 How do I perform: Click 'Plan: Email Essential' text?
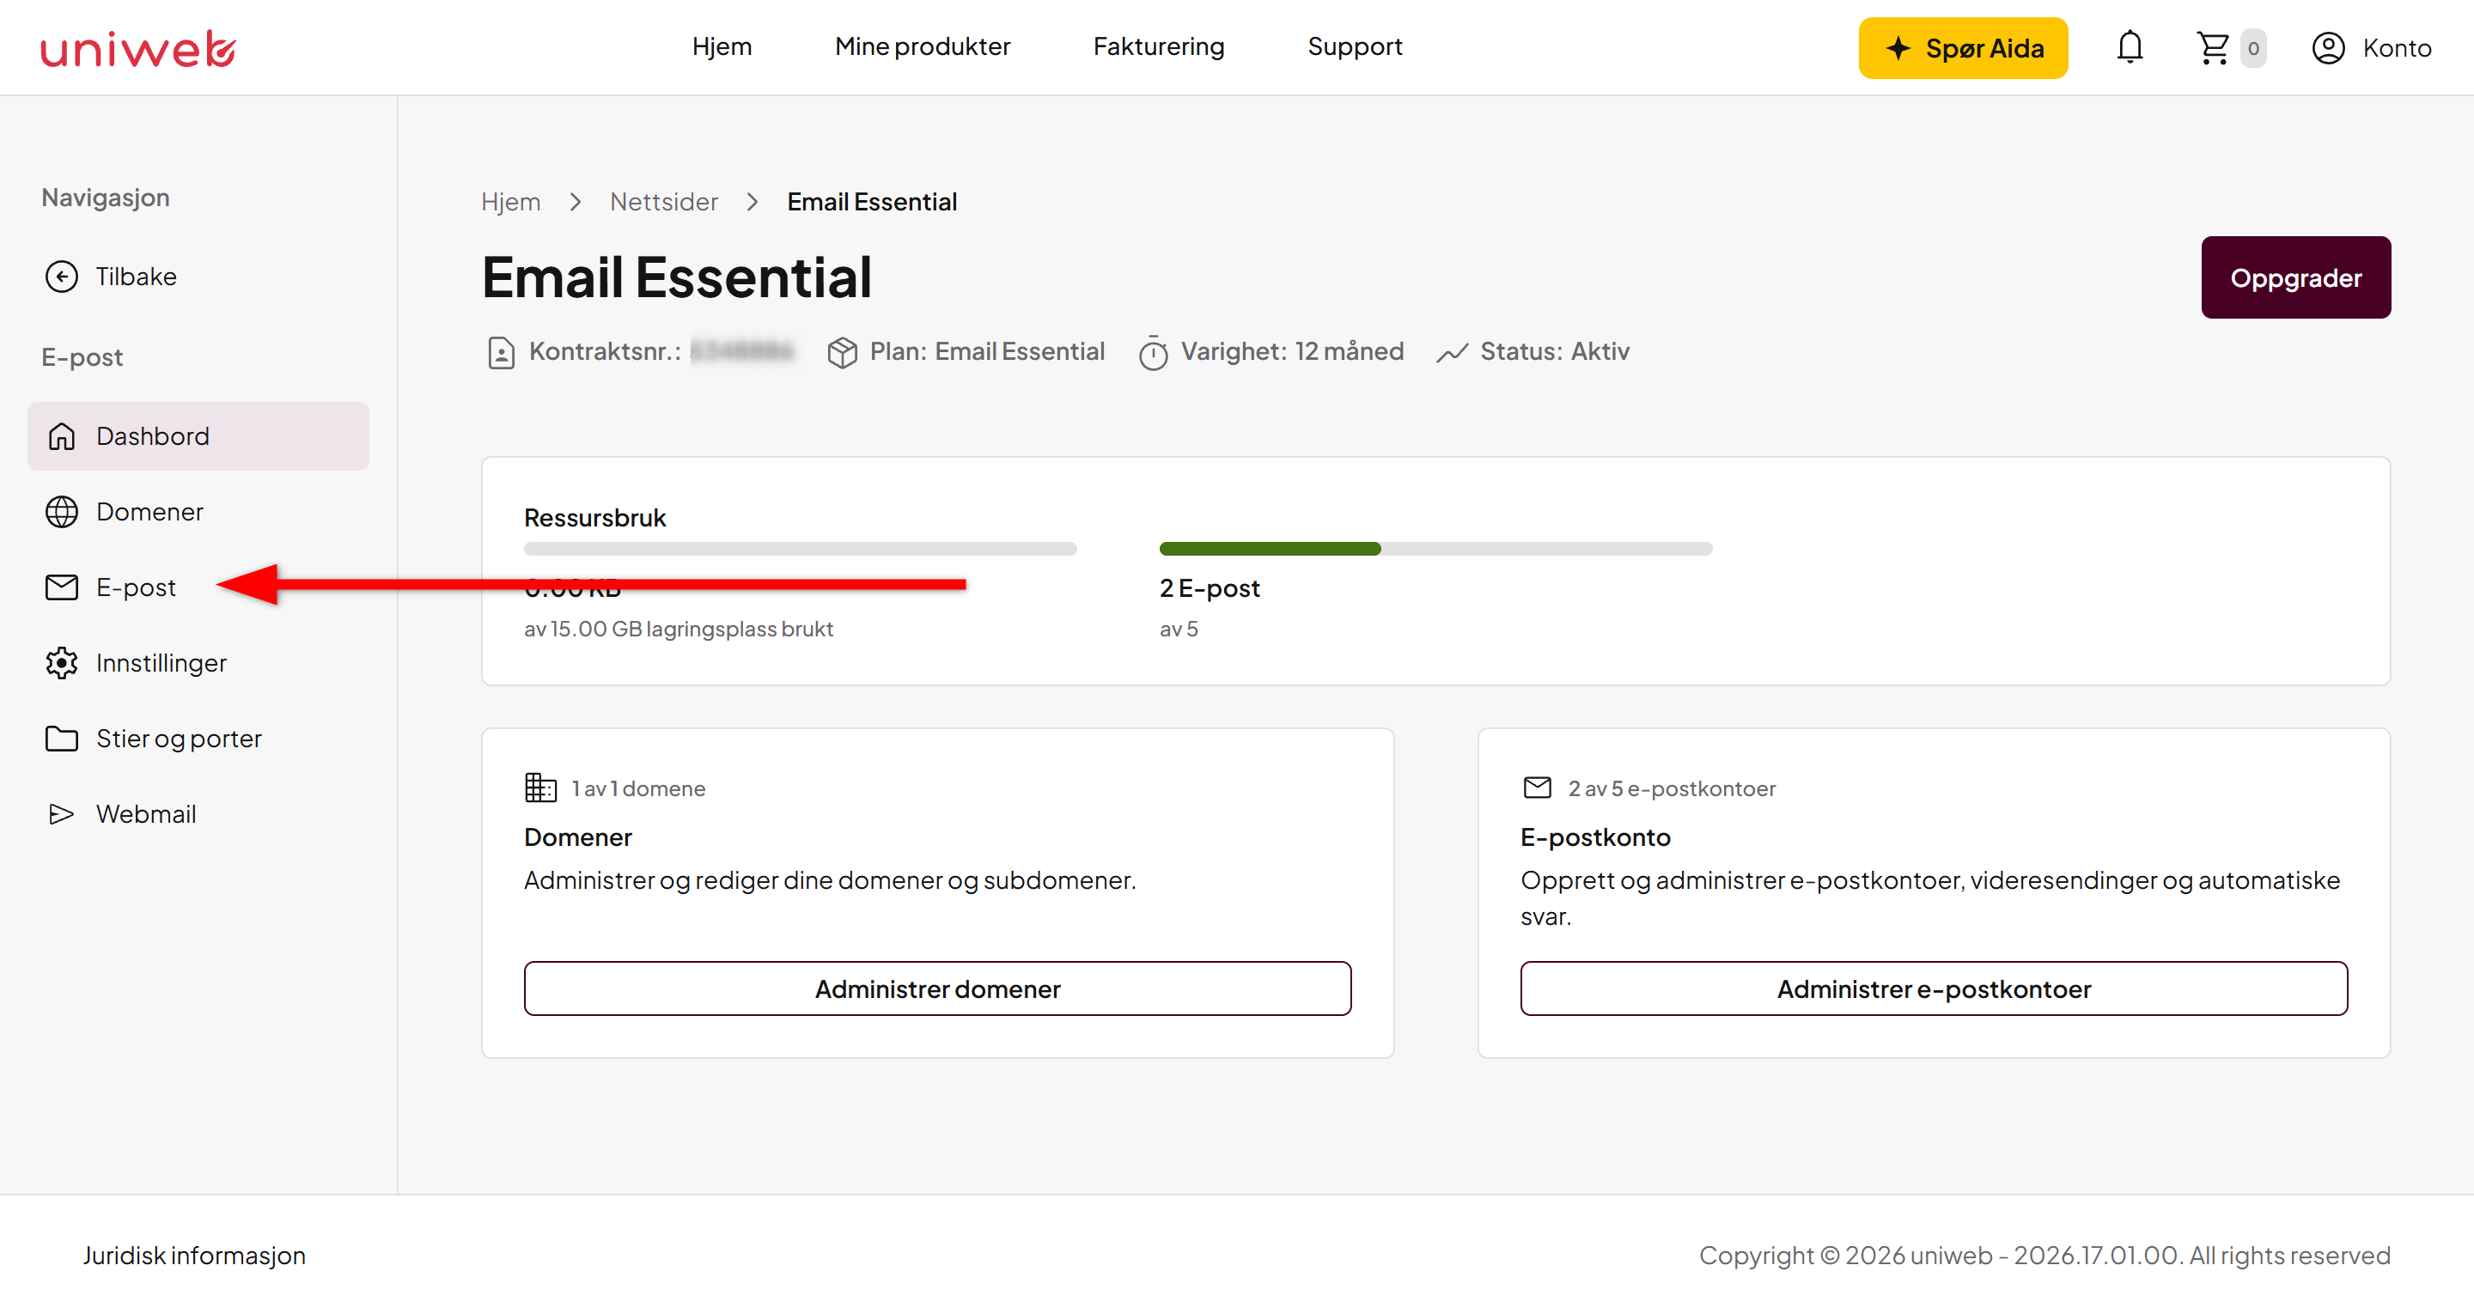(x=987, y=351)
